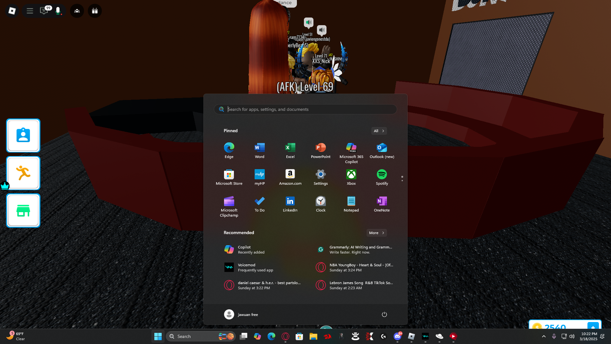Open Amazon.com pinned shortcut

(290, 177)
